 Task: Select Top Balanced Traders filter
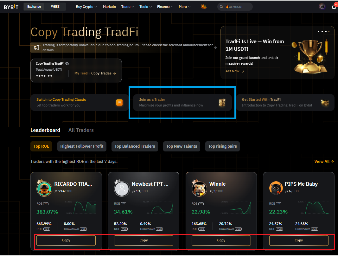135,146
